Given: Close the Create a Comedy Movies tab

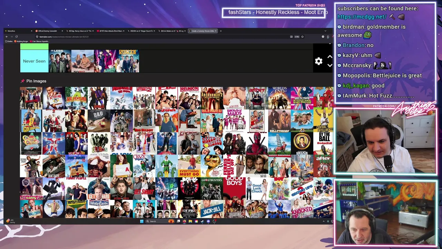Looking at the screenshot, I should [x=216, y=31].
